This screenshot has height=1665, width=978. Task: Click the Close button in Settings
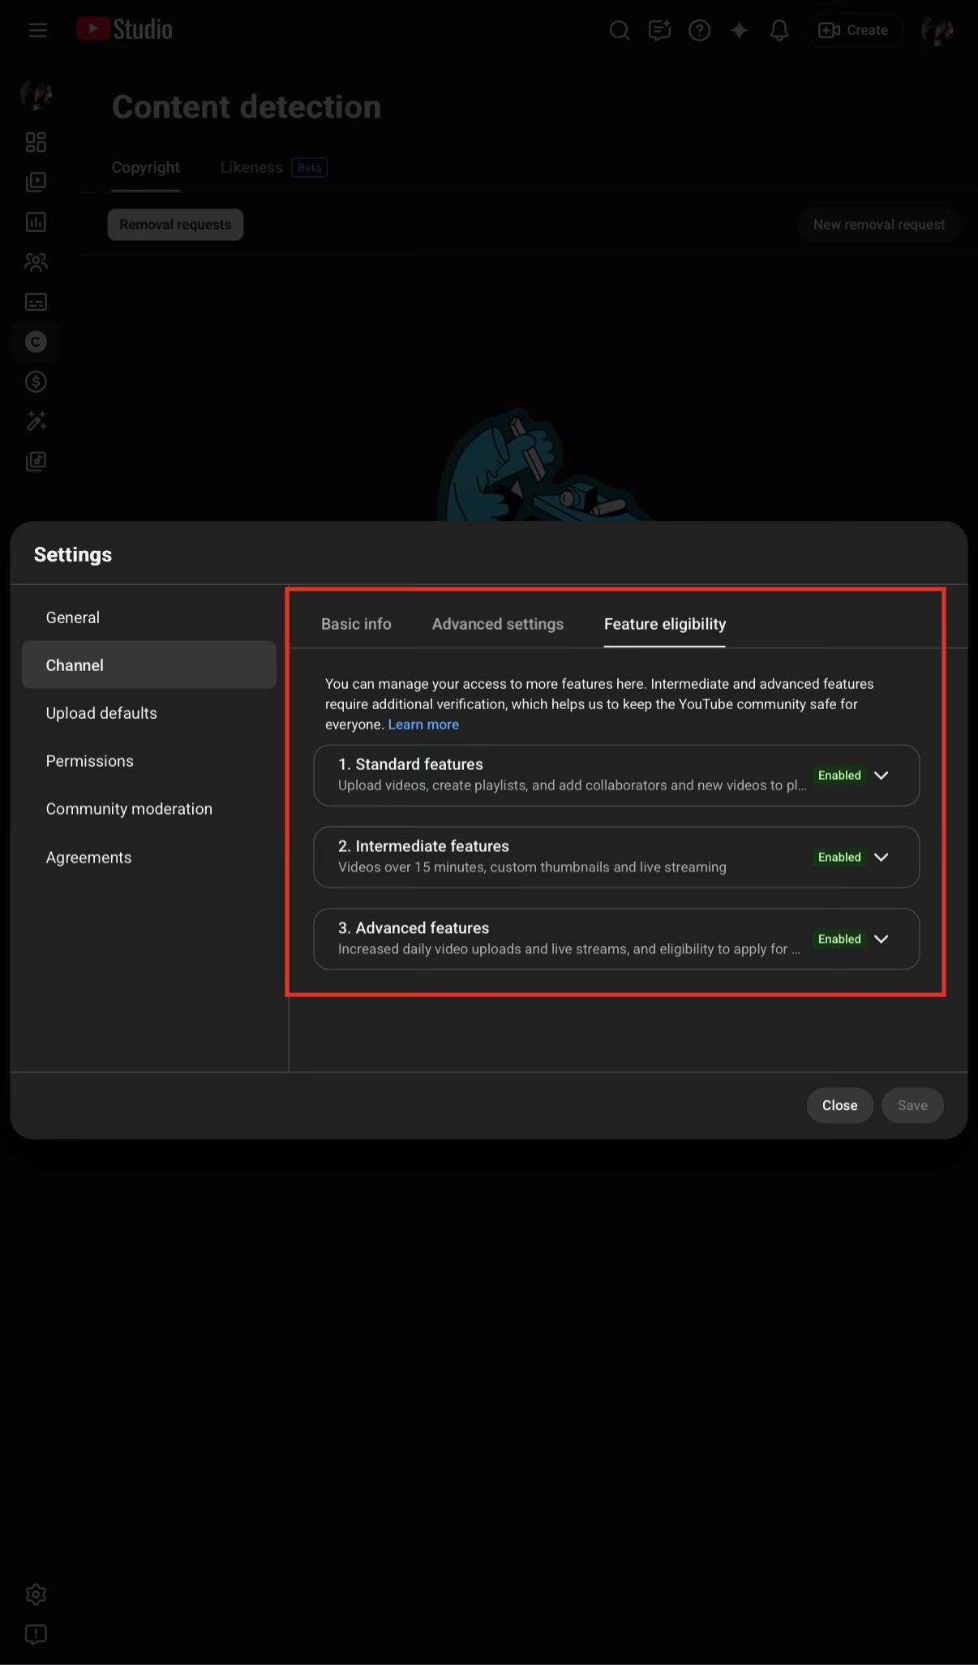pyautogui.click(x=839, y=1105)
